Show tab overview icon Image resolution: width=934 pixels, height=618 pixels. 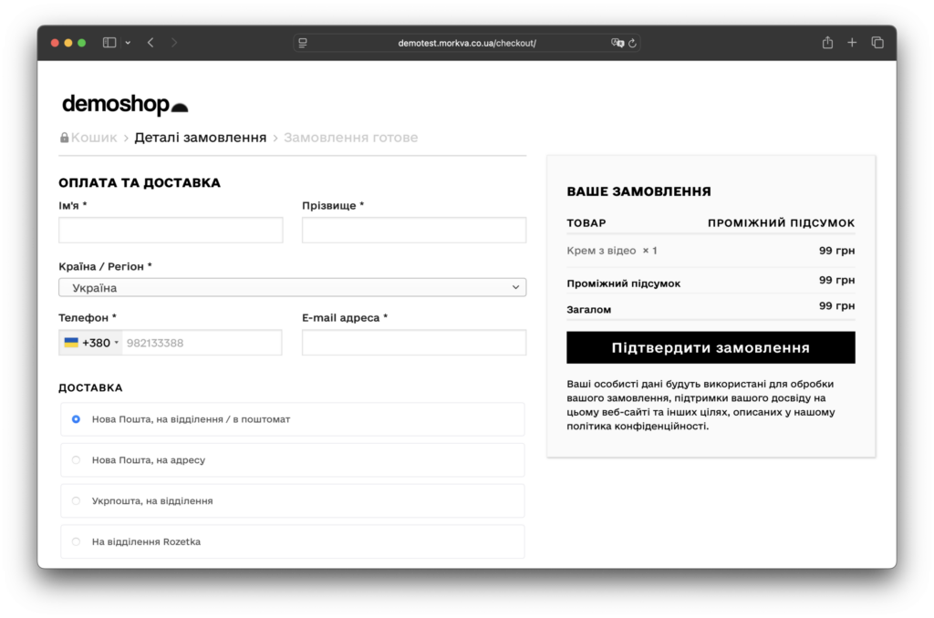click(x=877, y=42)
